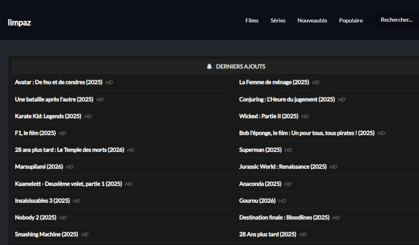This screenshot has width=419, height=245.
Task: Open Wicked : Partie II (2025)
Action: pos(268,116)
